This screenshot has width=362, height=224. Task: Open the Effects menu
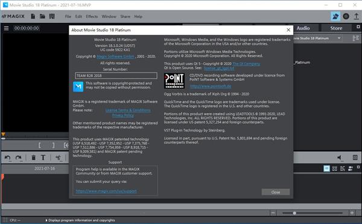click(x=92, y=16)
